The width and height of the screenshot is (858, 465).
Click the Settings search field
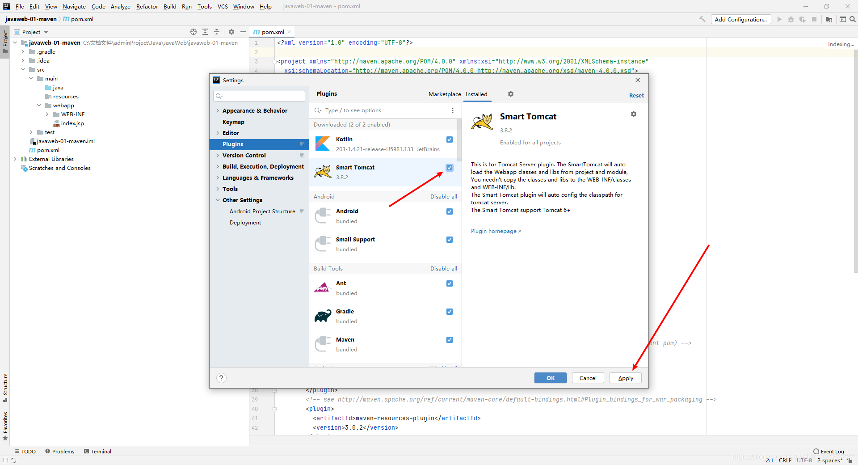click(259, 96)
